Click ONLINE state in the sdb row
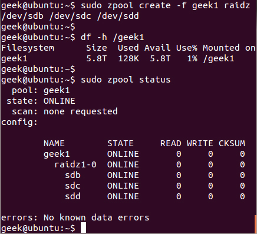The height and width of the screenshot is (234, 257). [x=123, y=175]
